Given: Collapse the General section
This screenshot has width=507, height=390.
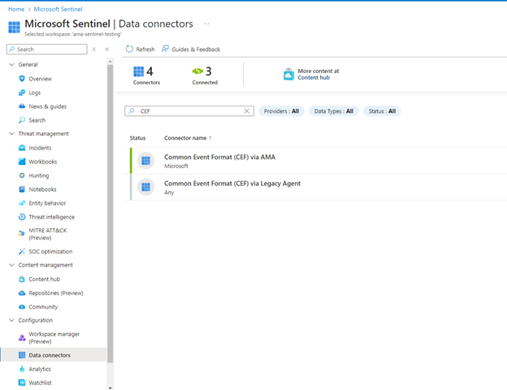Looking at the screenshot, I should point(11,64).
